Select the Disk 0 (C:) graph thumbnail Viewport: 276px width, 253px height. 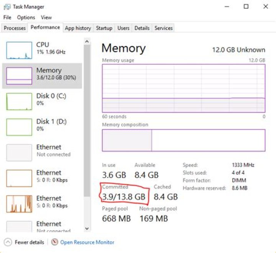[x=19, y=101]
